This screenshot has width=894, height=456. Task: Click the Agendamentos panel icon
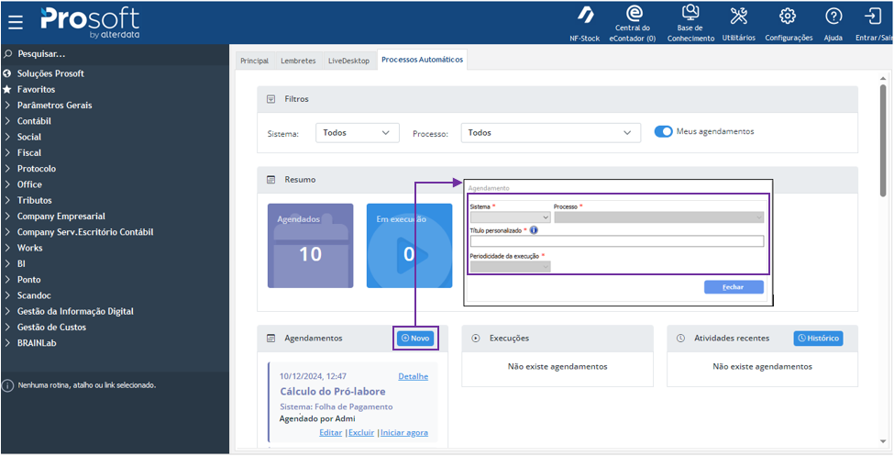[271, 339]
